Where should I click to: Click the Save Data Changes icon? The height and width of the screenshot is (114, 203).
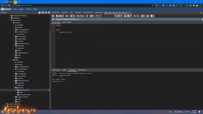pos(67,16)
